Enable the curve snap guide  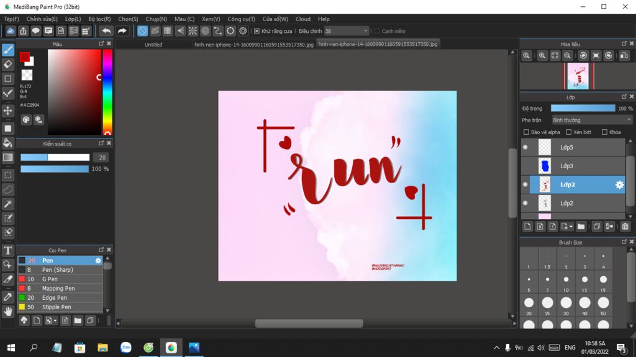218,31
